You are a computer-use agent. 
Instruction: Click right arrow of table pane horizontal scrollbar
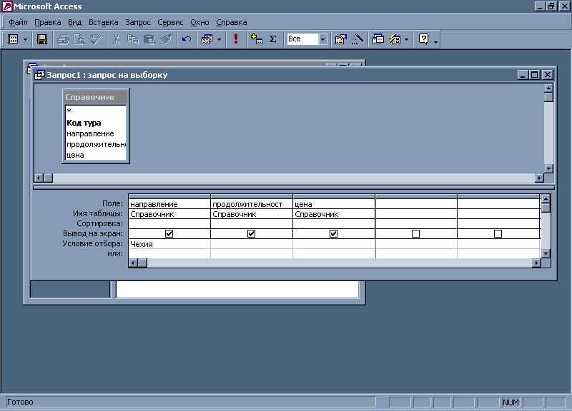(x=539, y=178)
